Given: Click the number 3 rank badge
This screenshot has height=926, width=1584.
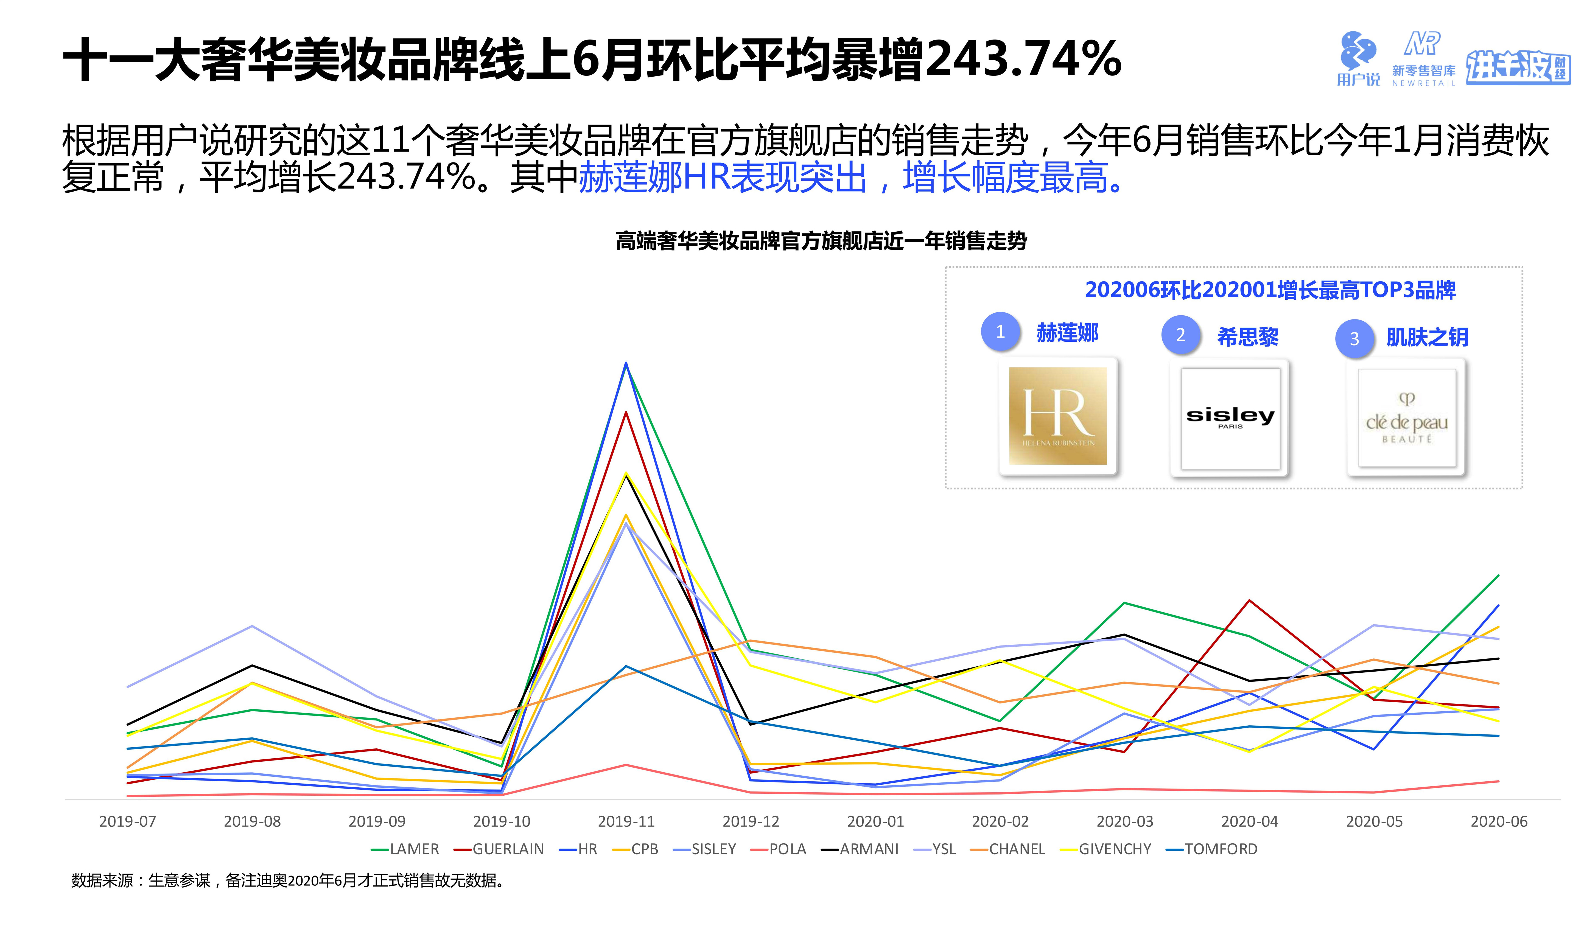Looking at the screenshot, I should [1354, 339].
